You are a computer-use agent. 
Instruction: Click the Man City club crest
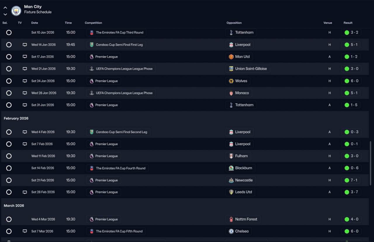[16, 11]
